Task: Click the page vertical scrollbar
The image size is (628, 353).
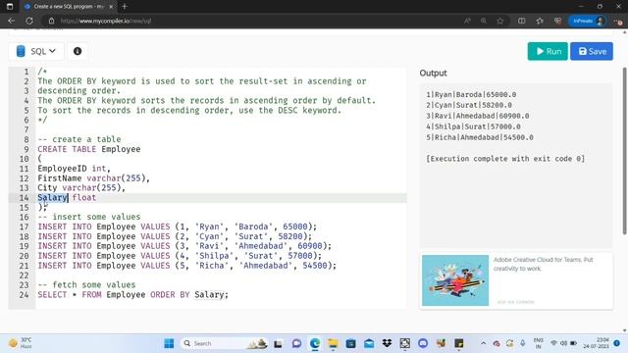Action: (624, 150)
